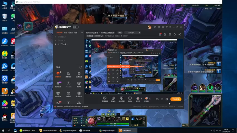Collapse the 工具箱 toolbox panel
The image size is (237, 133).
[81, 67]
